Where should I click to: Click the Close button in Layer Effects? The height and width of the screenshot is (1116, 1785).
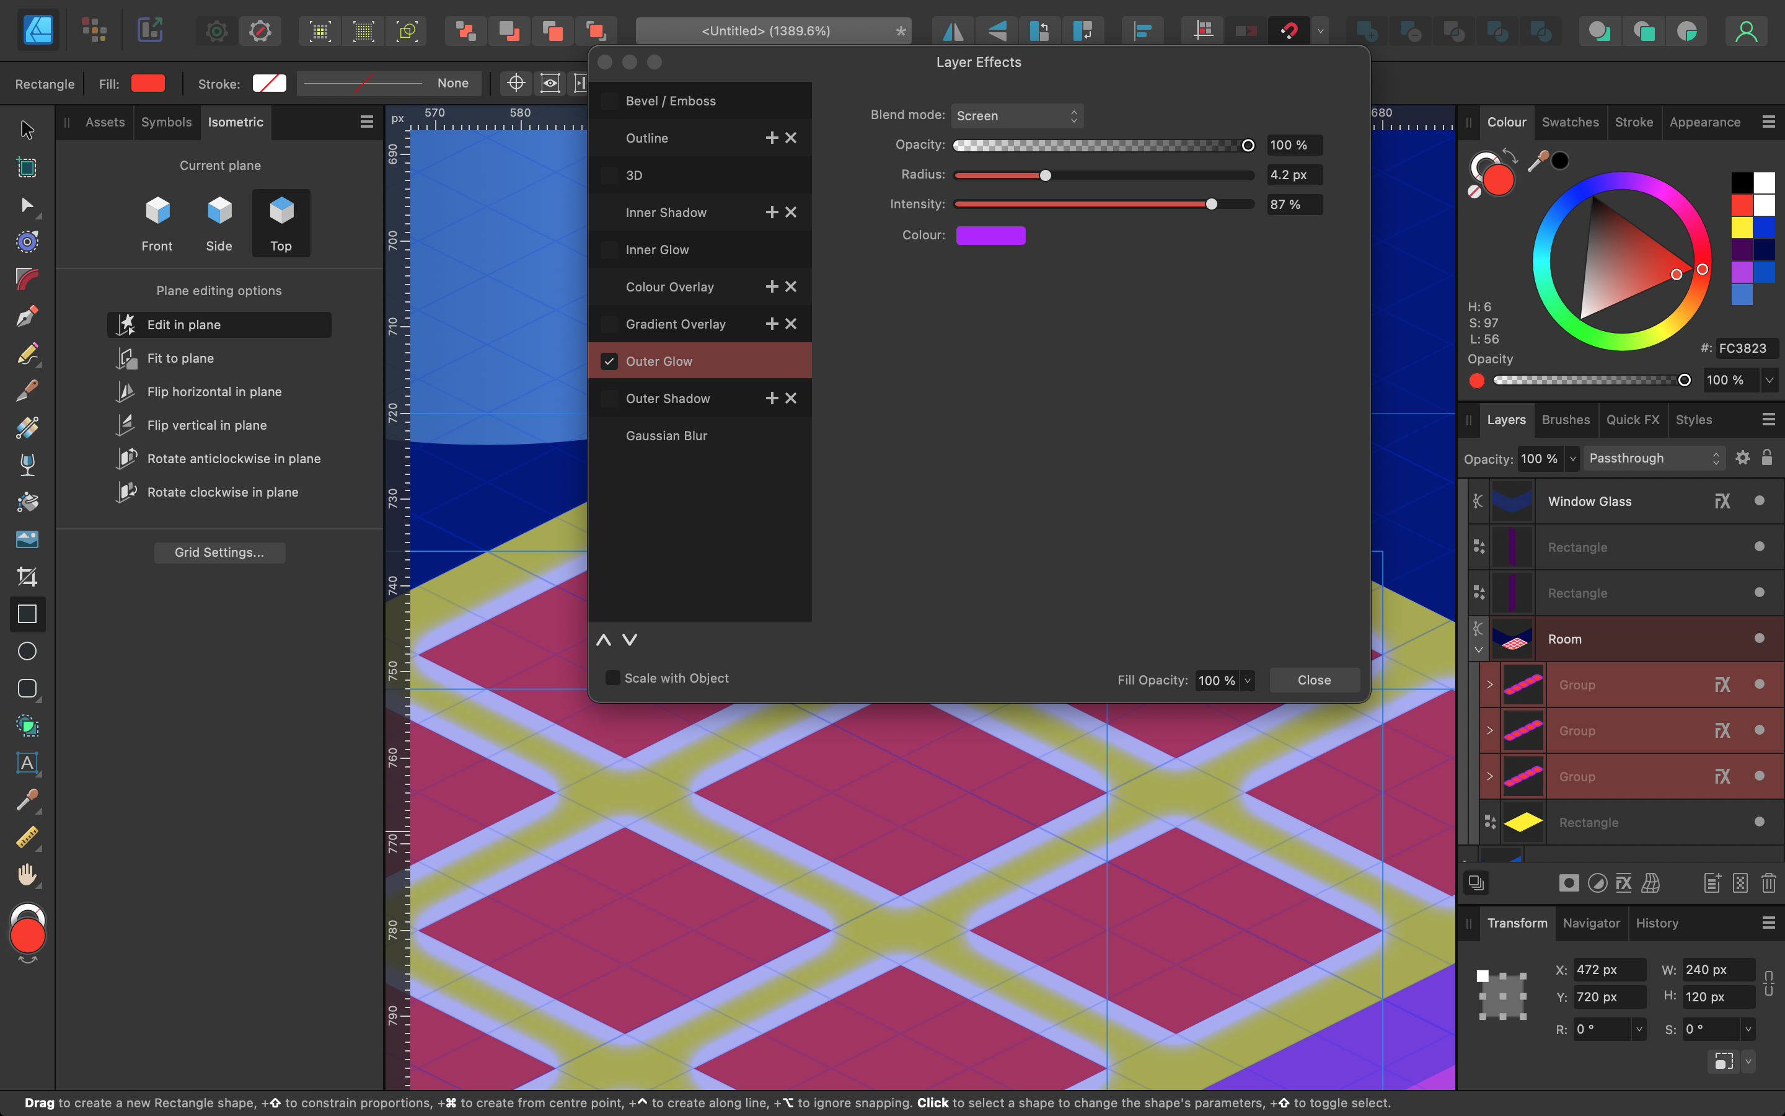click(1314, 681)
